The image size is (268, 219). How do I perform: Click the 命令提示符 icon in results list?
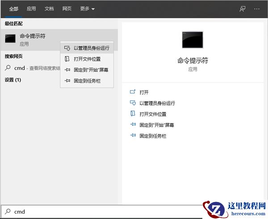[10, 38]
